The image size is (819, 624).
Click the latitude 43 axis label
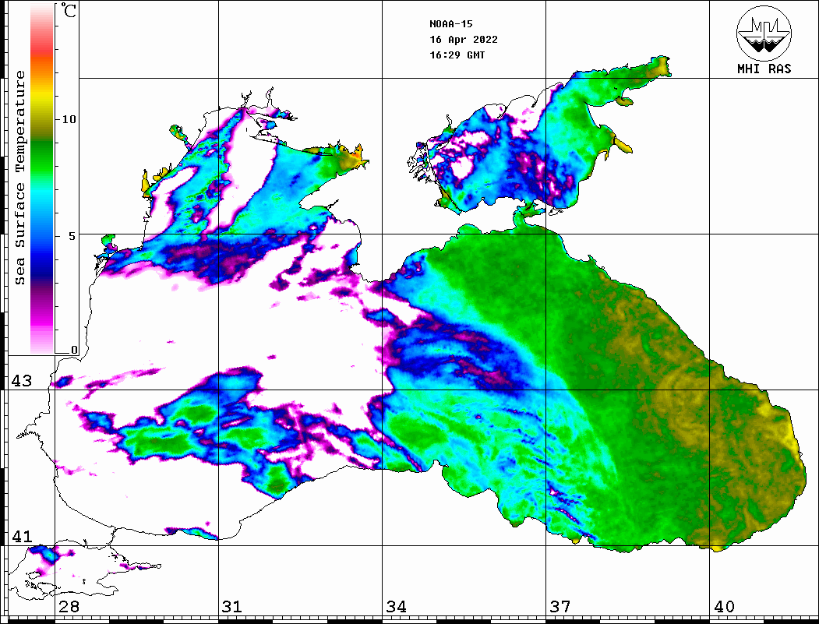21,381
